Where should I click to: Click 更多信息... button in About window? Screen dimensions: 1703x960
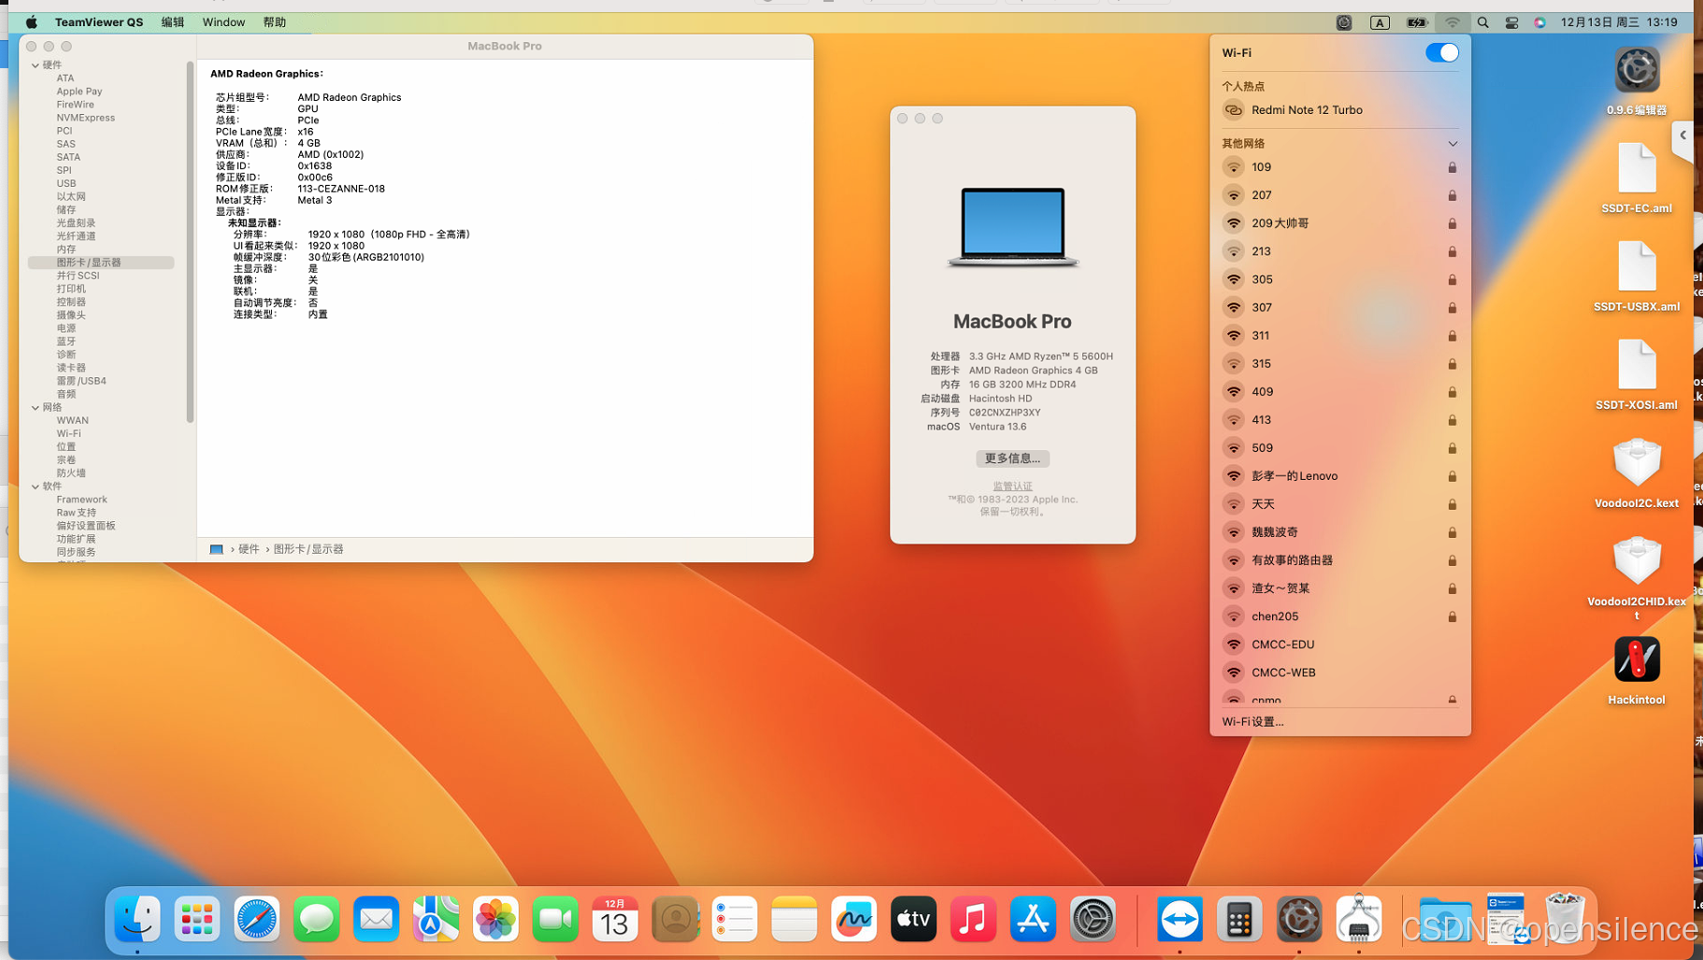(x=1012, y=459)
